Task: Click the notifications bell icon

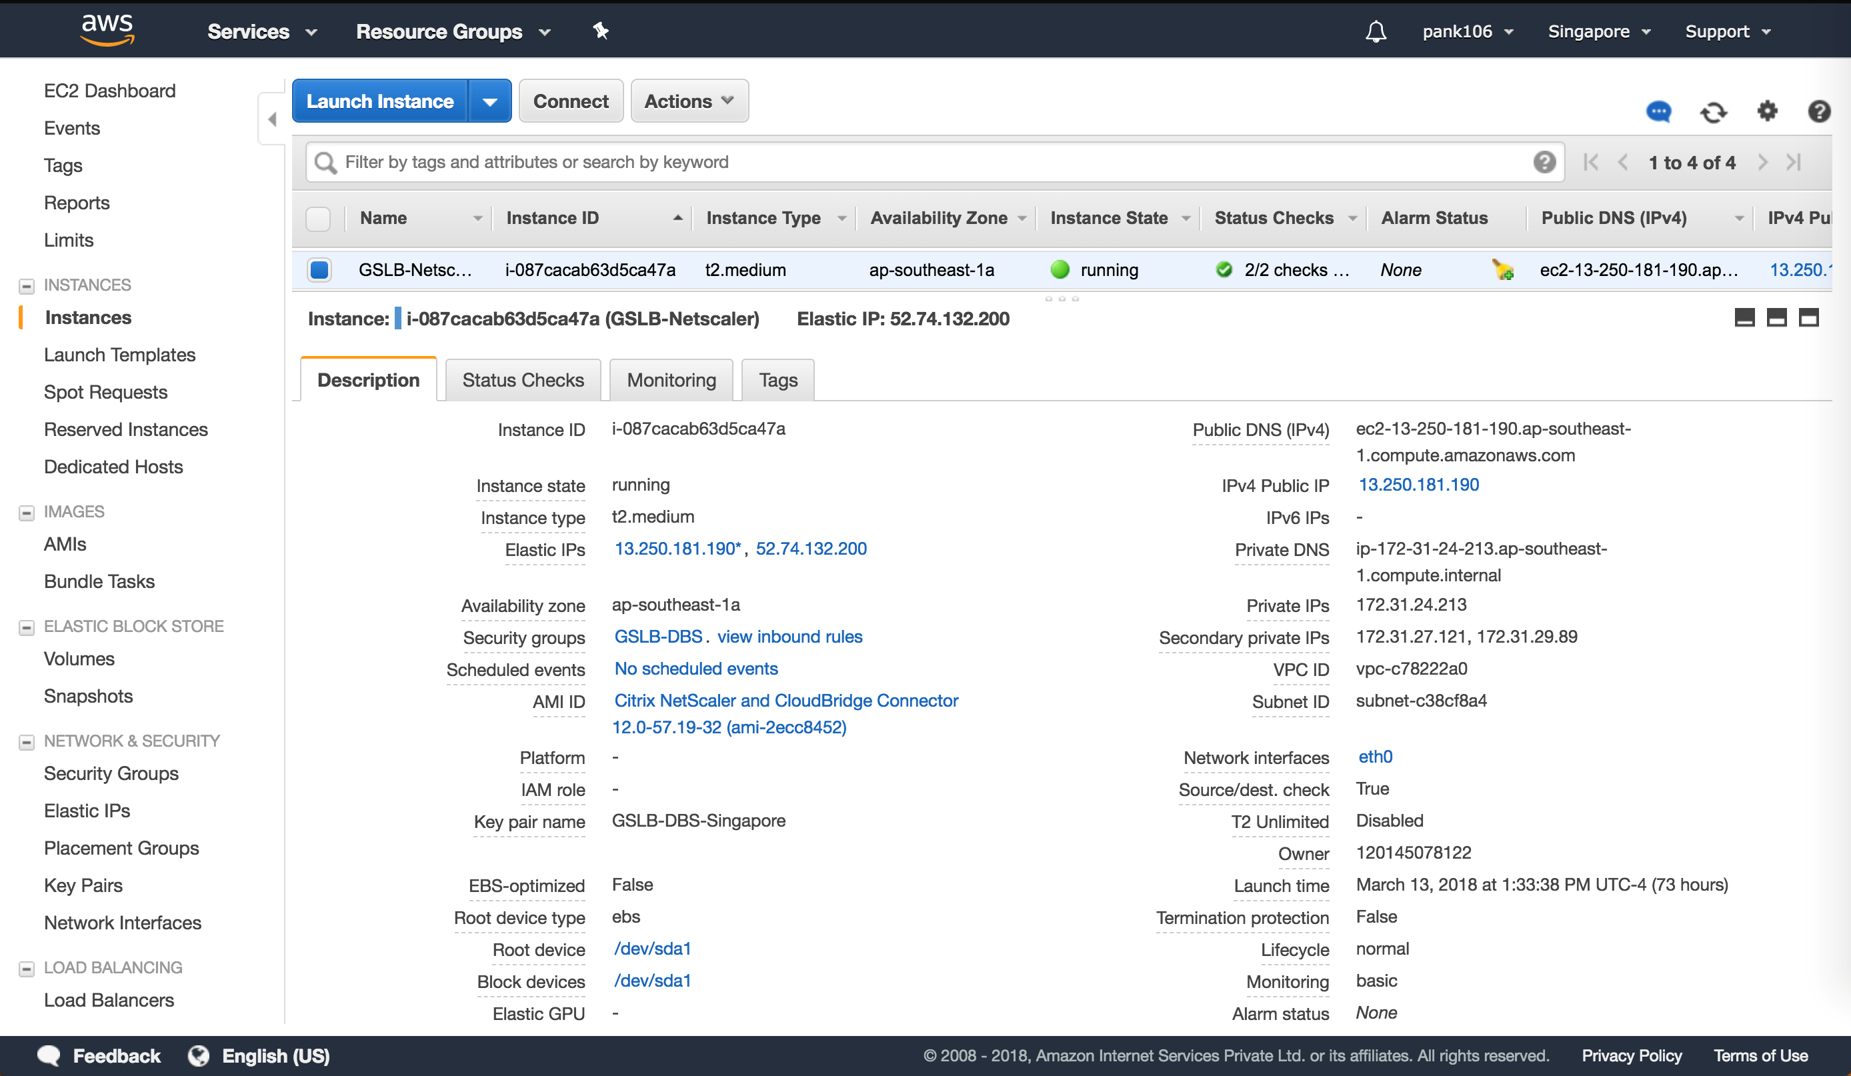Action: click(1375, 31)
